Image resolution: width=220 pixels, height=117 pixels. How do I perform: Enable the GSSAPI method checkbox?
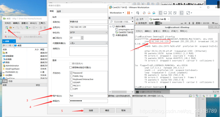(71, 82)
